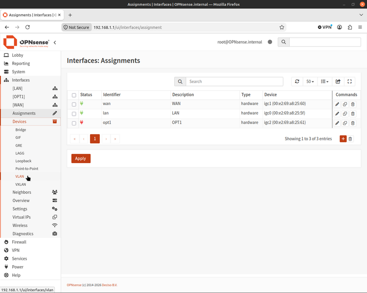Clone the opt1 interface row

(x=345, y=123)
